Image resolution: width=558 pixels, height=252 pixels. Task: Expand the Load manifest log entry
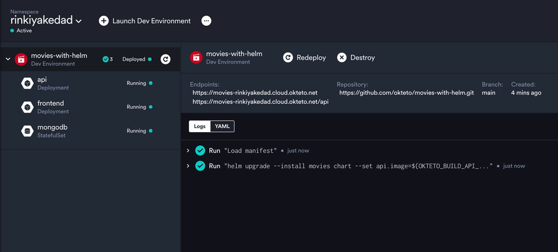[188, 150]
